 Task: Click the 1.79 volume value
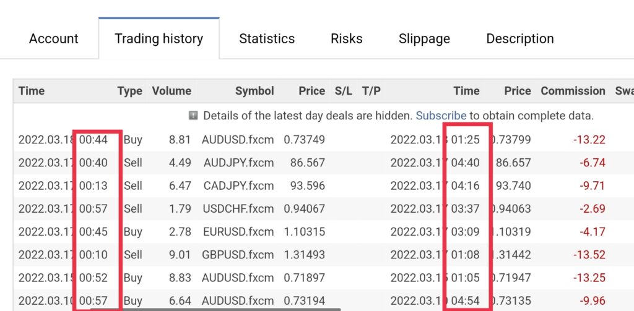click(180, 209)
